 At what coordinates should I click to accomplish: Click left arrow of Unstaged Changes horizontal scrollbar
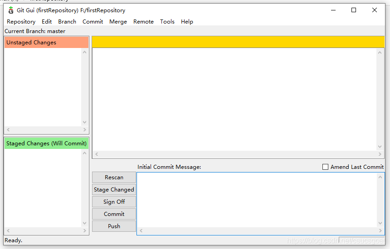click(x=8, y=129)
